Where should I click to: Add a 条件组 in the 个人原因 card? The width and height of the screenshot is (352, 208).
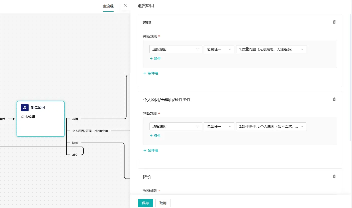(151, 150)
